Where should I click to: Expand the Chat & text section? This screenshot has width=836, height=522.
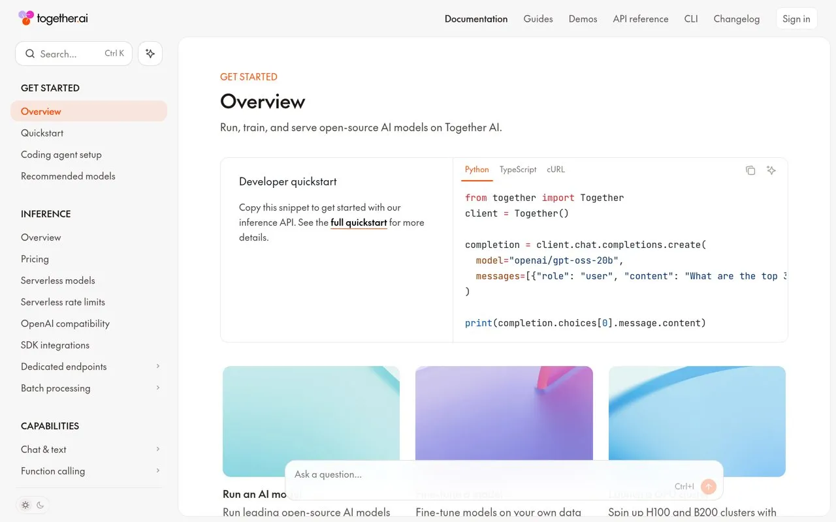pos(89,450)
